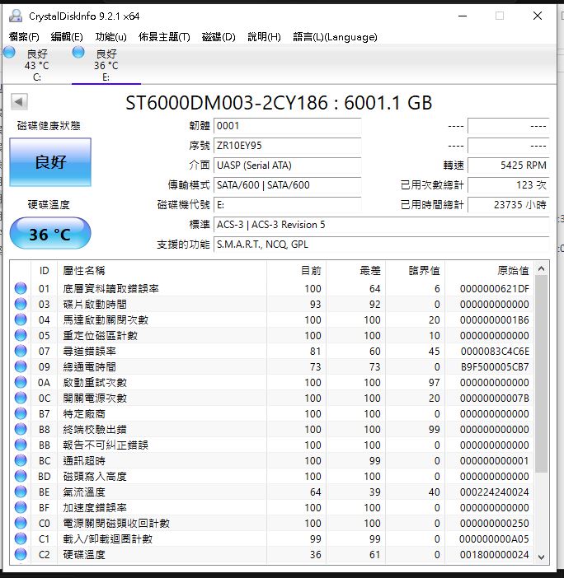564x578 pixels.
Task: Click the CrystalDiskInfo app icon in title bar
Action: point(16,16)
